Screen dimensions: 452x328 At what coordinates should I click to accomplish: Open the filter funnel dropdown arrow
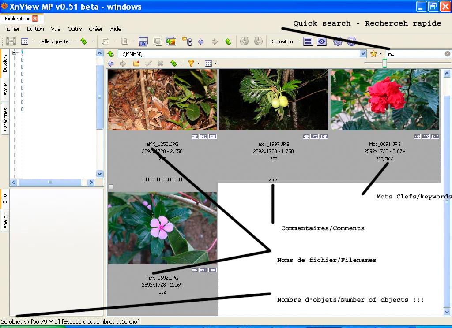coord(198,63)
